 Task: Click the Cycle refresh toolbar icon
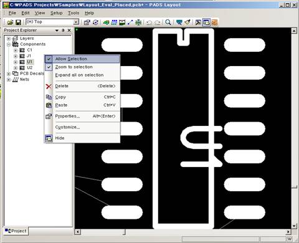pyautogui.click(x=95, y=22)
